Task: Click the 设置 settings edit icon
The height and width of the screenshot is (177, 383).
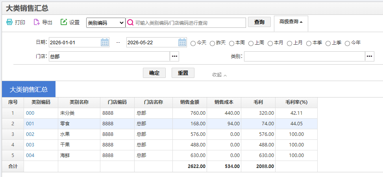Action: (x=63, y=22)
